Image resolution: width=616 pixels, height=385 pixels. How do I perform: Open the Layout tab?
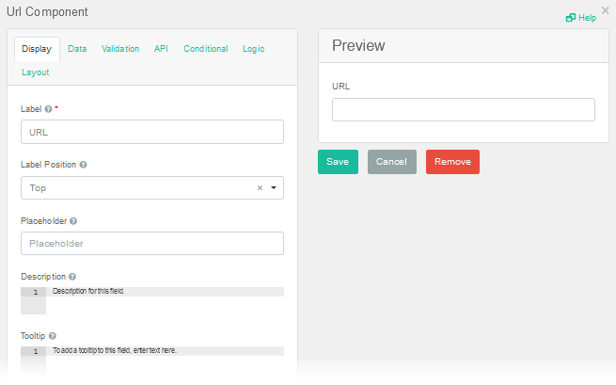35,72
